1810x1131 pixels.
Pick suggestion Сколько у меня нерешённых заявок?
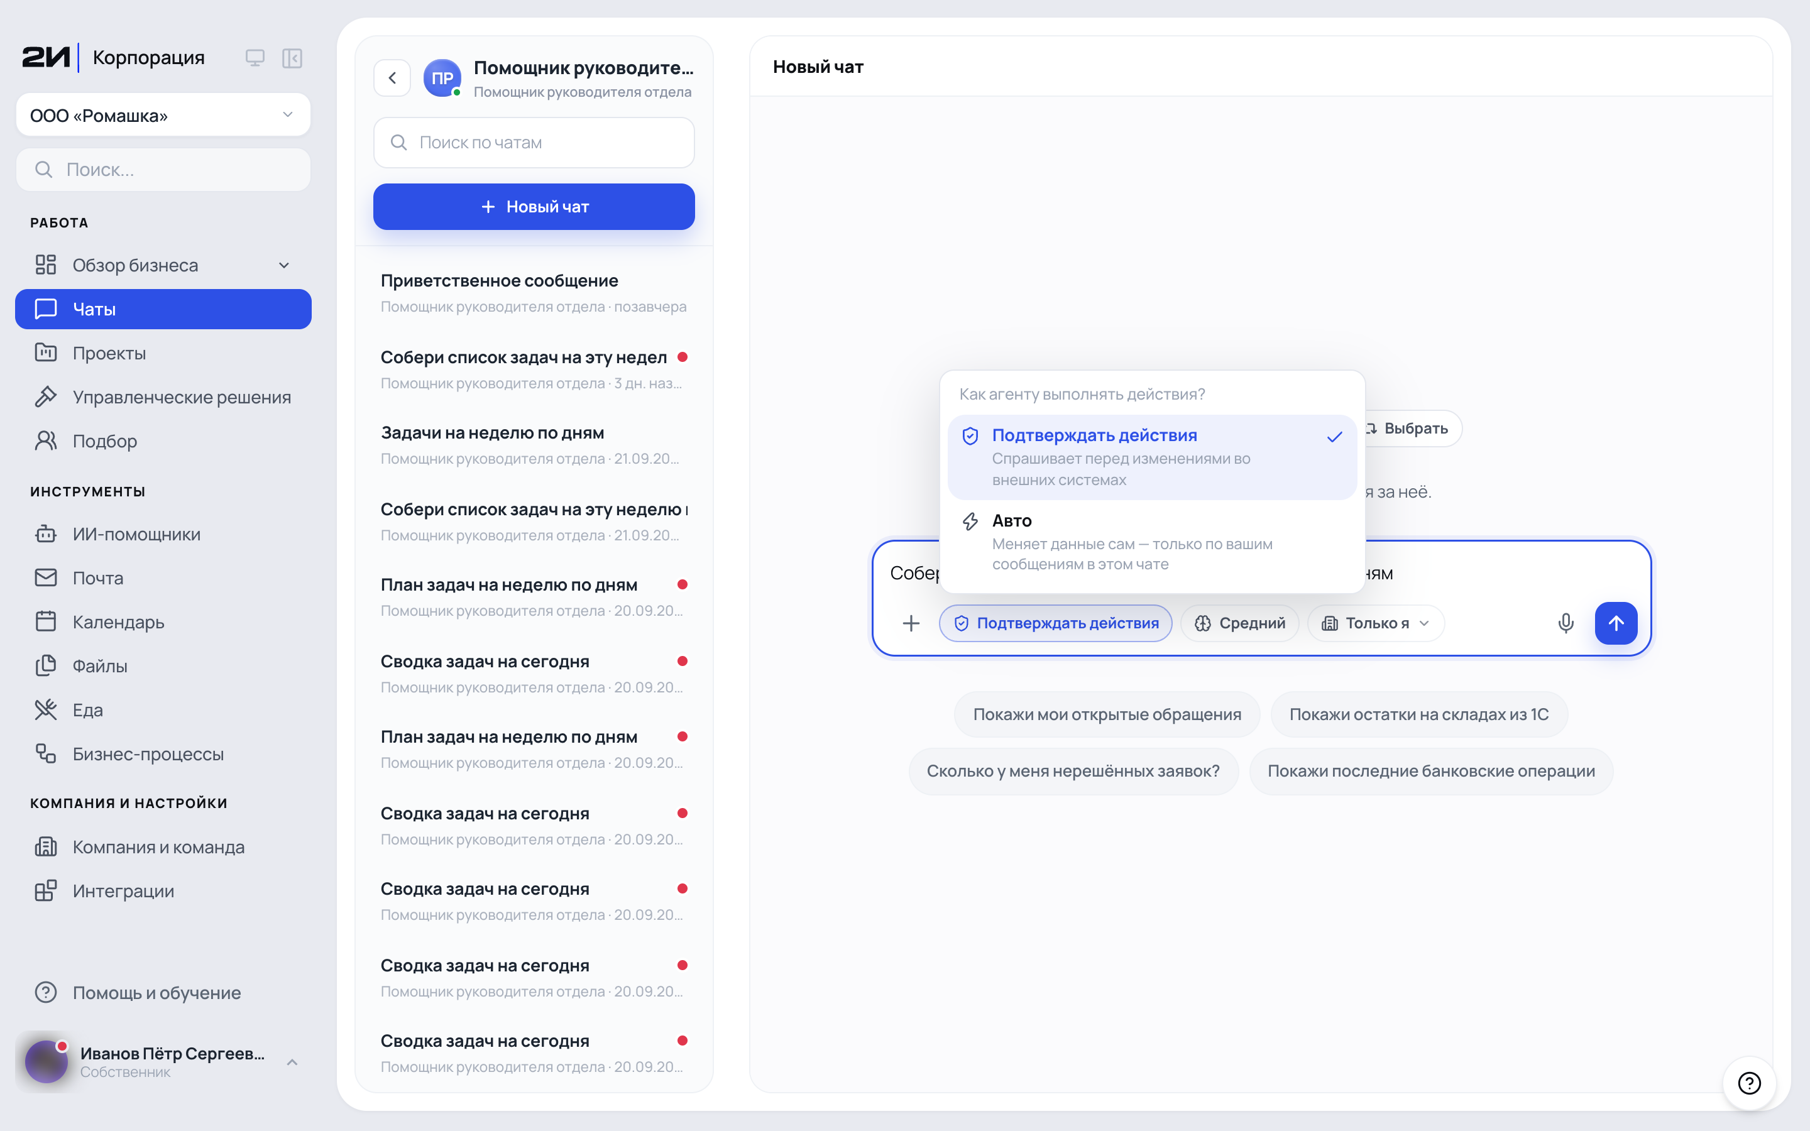tap(1073, 771)
